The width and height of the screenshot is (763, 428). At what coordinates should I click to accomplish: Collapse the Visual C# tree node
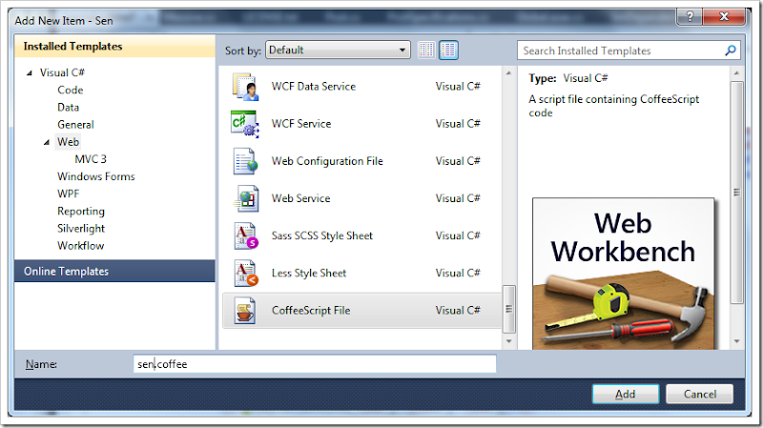click(x=30, y=73)
